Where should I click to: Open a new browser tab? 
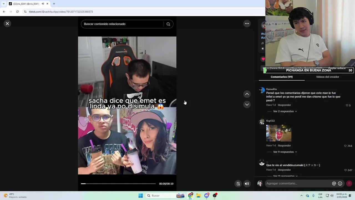54,4
